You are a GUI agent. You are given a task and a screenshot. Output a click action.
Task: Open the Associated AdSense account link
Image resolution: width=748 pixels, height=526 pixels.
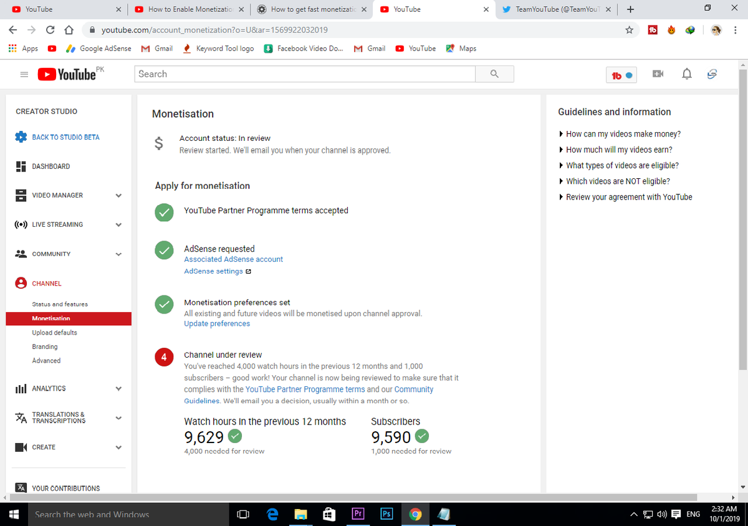233,259
